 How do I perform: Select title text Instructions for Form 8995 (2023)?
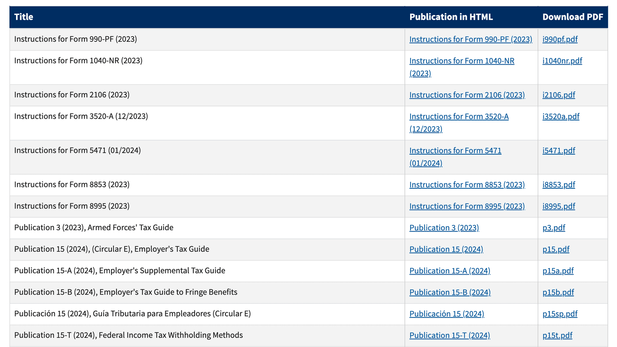(72, 206)
